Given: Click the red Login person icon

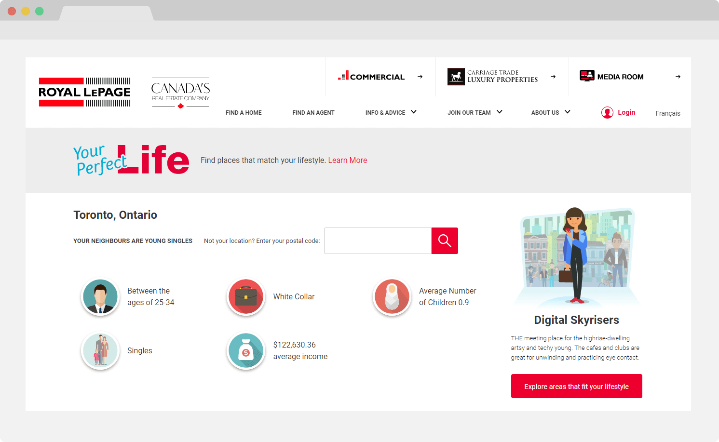Looking at the screenshot, I should point(607,112).
